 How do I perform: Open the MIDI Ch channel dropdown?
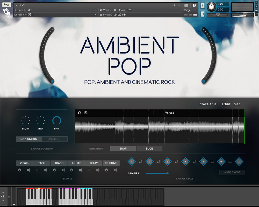56,15
